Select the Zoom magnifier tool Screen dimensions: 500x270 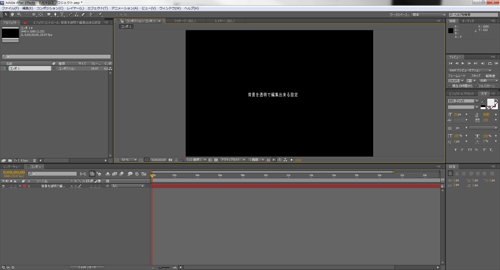(x=19, y=15)
